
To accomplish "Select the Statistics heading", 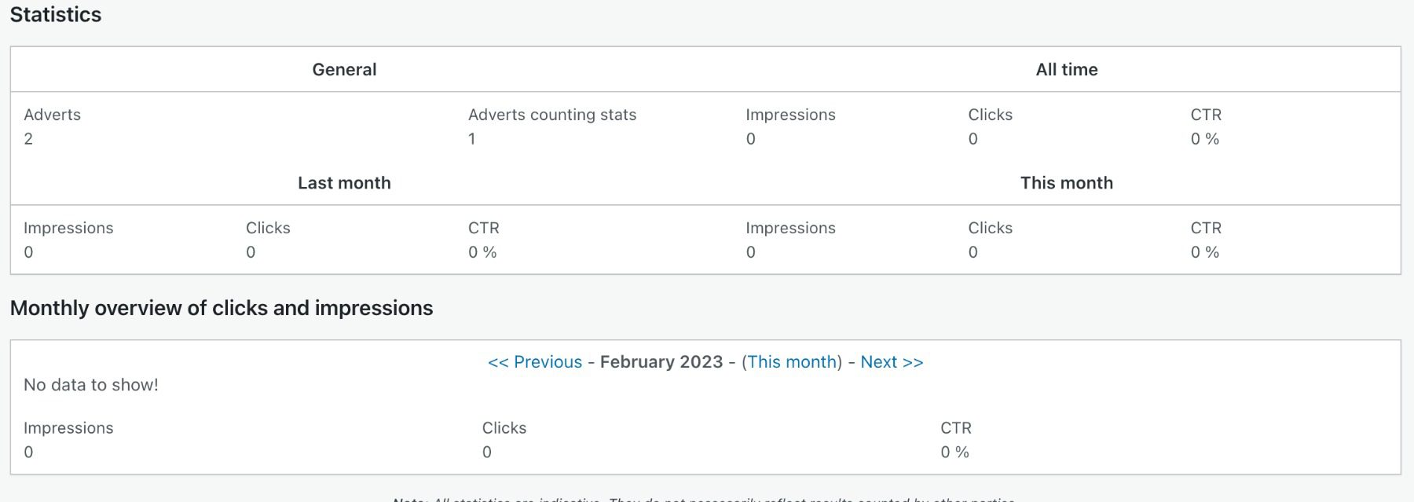I will pos(56,14).
